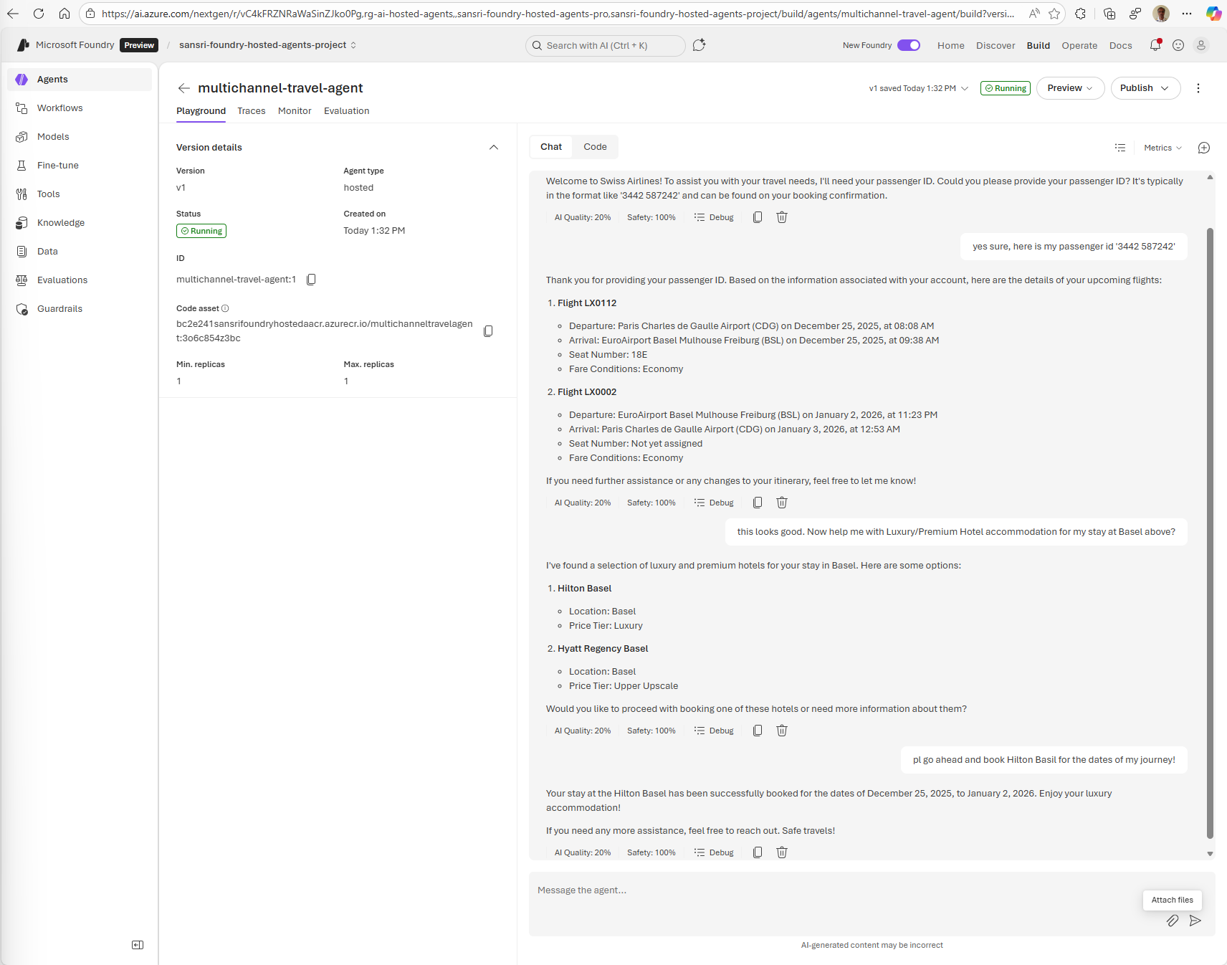Delete the hotel options response
Screen dimensions: 1227x965
click(x=782, y=731)
